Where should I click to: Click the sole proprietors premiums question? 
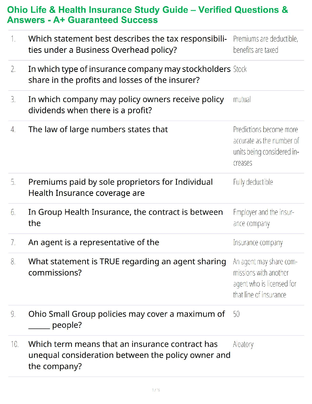[120, 187]
